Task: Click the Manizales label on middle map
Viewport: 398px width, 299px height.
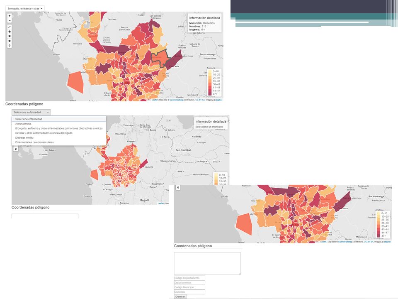Action: point(115,194)
